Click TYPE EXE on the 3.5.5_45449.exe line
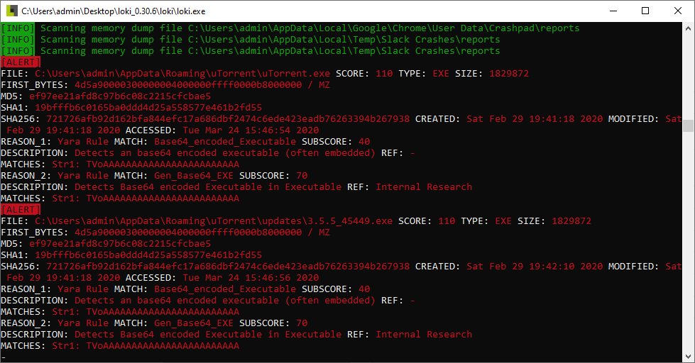 click(486, 221)
